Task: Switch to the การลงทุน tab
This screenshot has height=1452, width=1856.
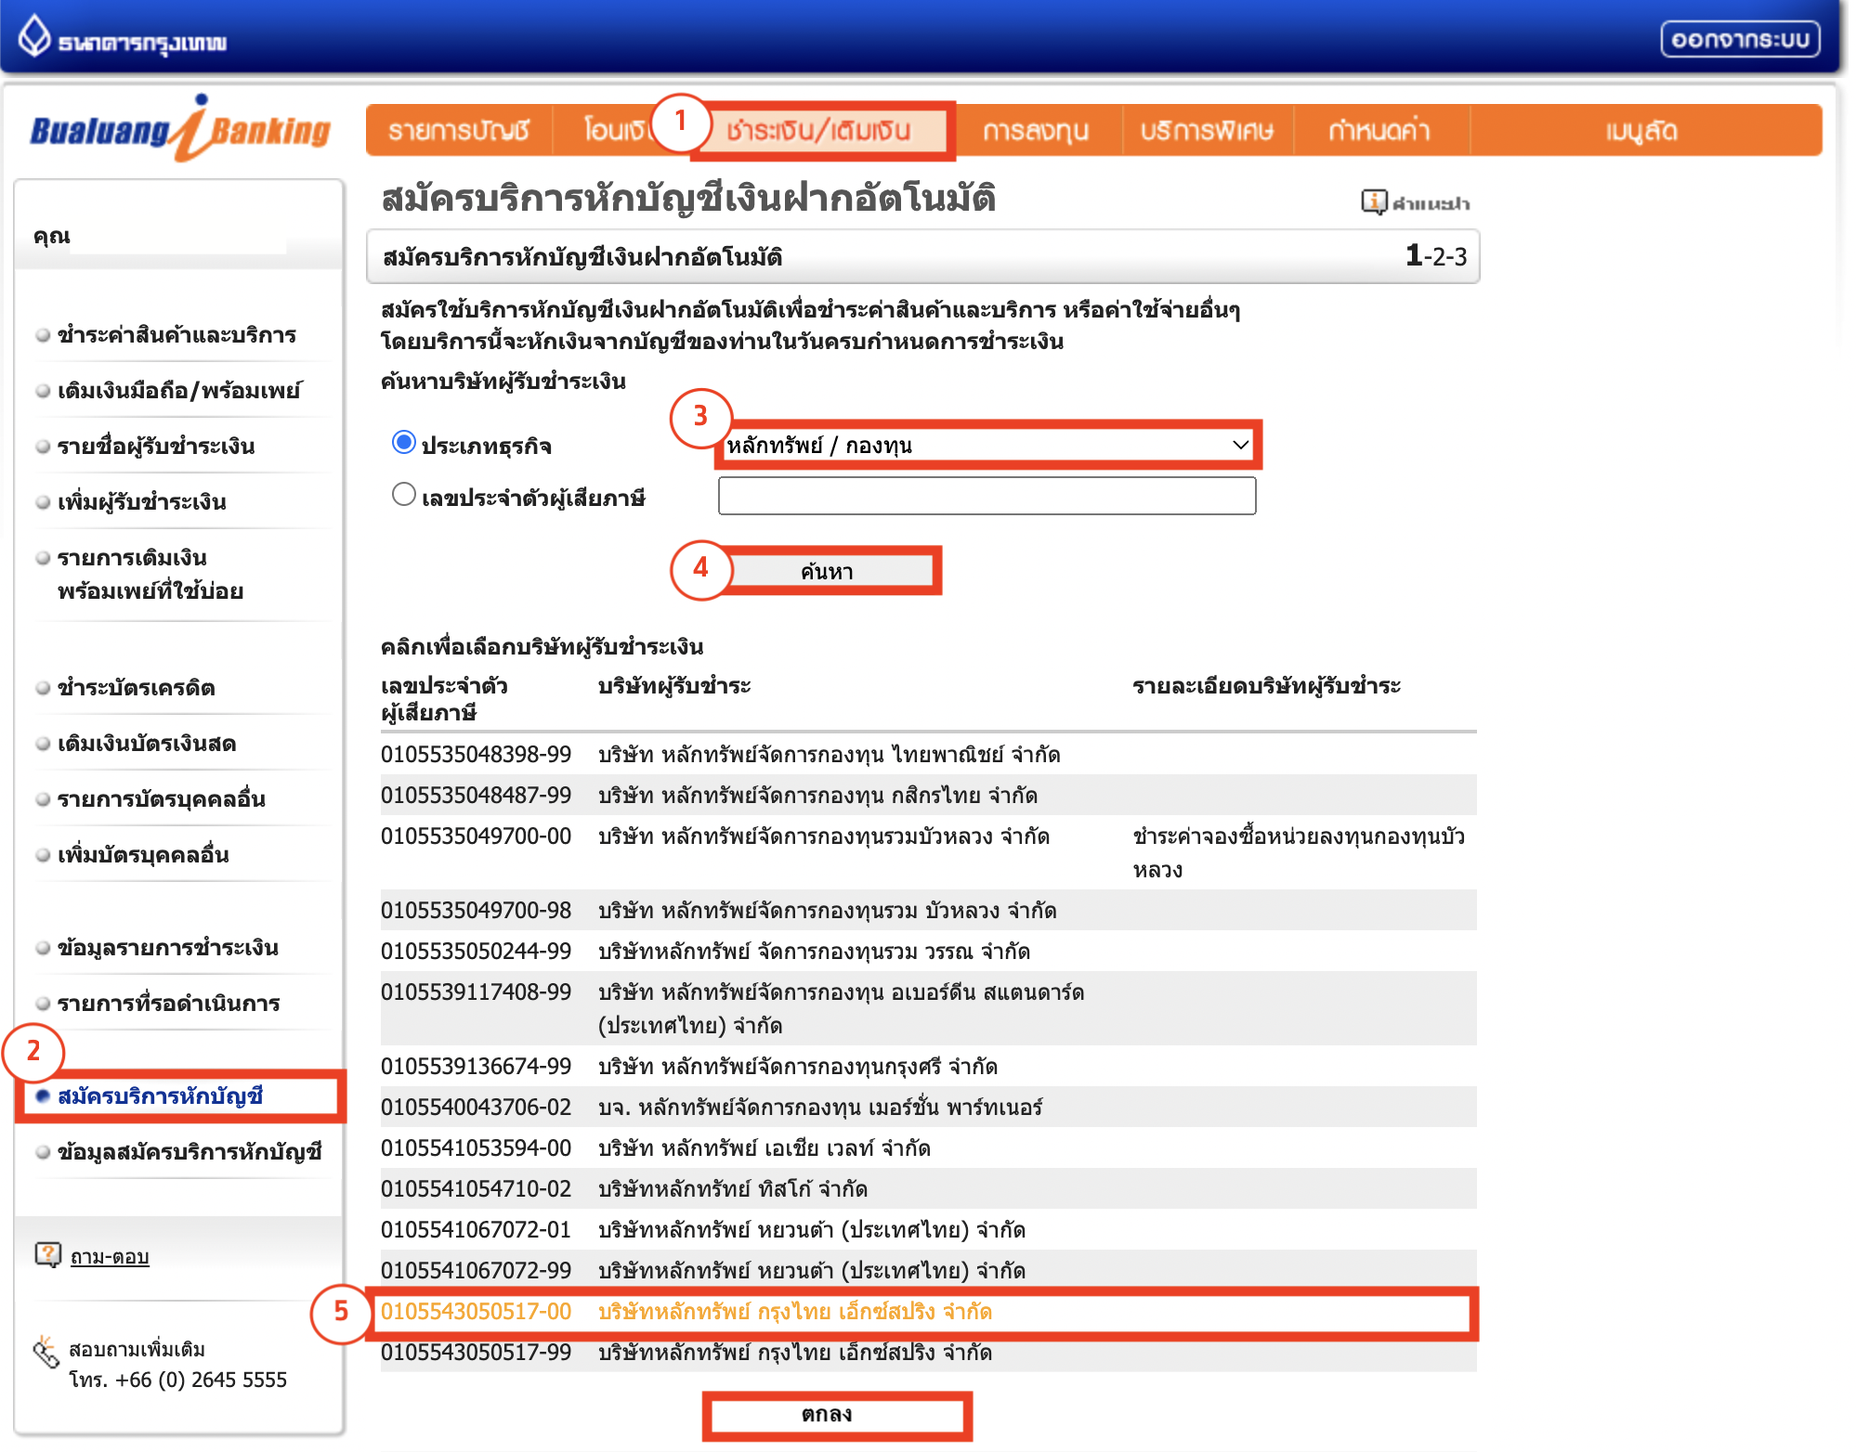Action: [1037, 130]
